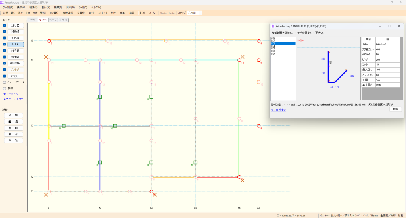The width and height of the screenshot is (406, 218).
Task: Click the 保存 (Save) toolbar button
Action: pos(20,13)
